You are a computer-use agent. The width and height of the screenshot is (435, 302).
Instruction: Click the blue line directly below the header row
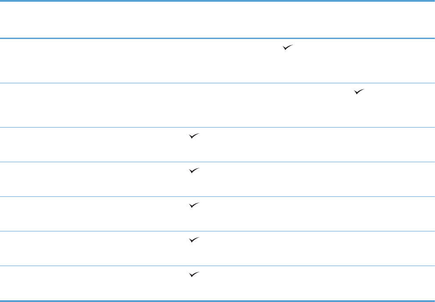point(217,39)
